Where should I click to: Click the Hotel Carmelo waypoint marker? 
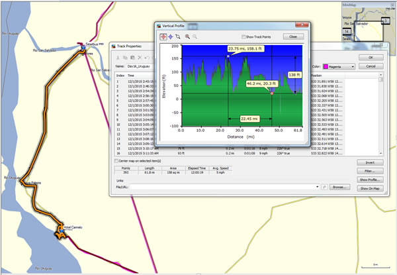click(61, 230)
